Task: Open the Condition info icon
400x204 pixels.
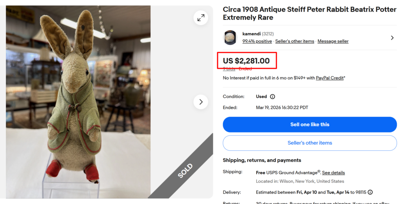Action: (273, 97)
